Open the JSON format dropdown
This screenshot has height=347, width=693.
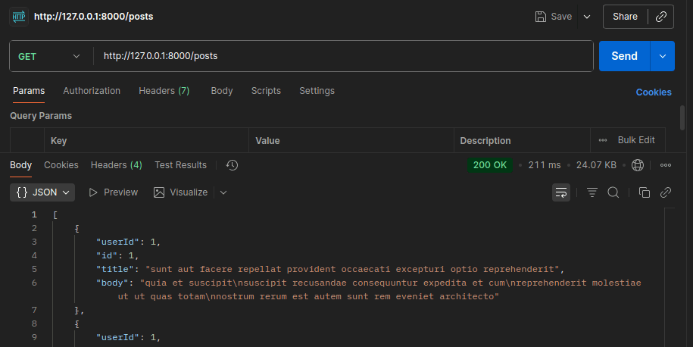[x=42, y=192]
